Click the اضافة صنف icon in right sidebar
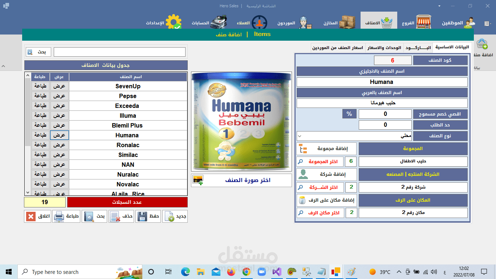 [482, 43]
